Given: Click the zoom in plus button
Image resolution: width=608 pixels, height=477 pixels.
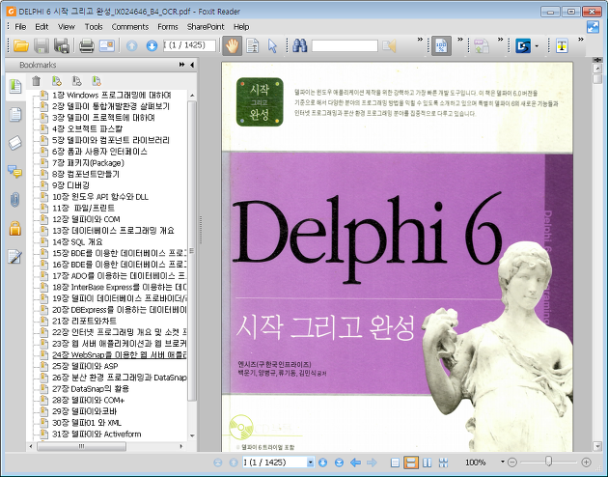Looking at the screenshot, I should pyautogui.click(x=587, y=463).
